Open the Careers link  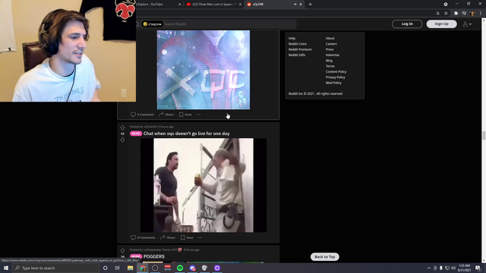[x=331, y=44]
